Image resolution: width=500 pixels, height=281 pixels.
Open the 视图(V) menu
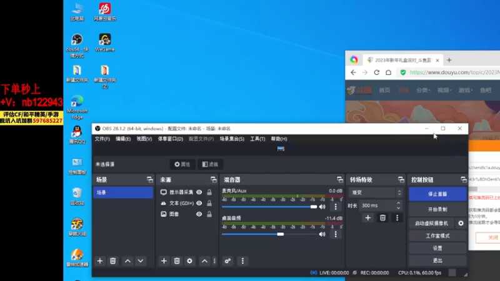(x=144, y=139)
